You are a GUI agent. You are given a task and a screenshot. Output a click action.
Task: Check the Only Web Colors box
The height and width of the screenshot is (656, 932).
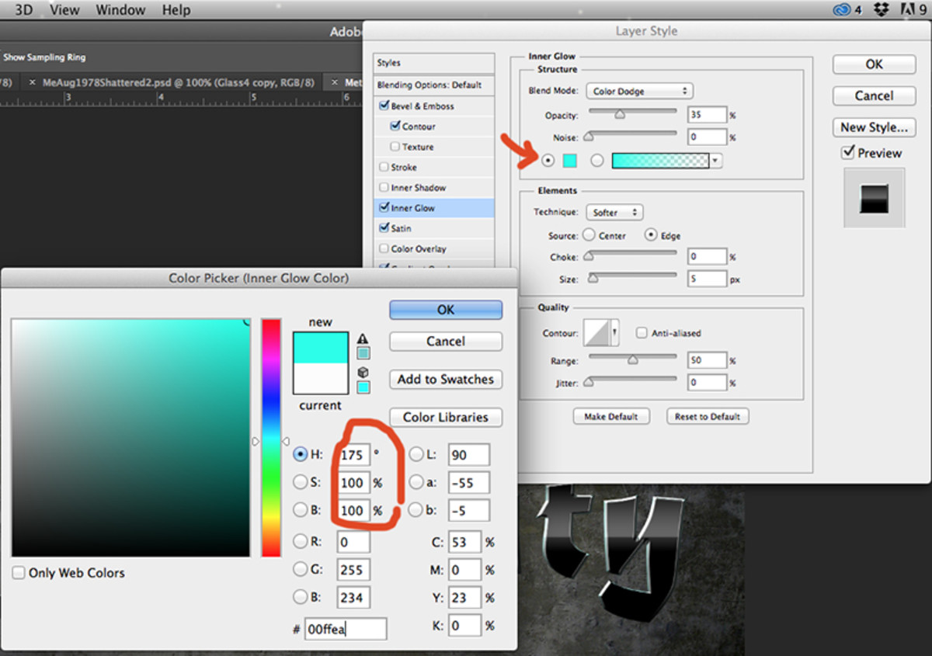coord(19,573)
